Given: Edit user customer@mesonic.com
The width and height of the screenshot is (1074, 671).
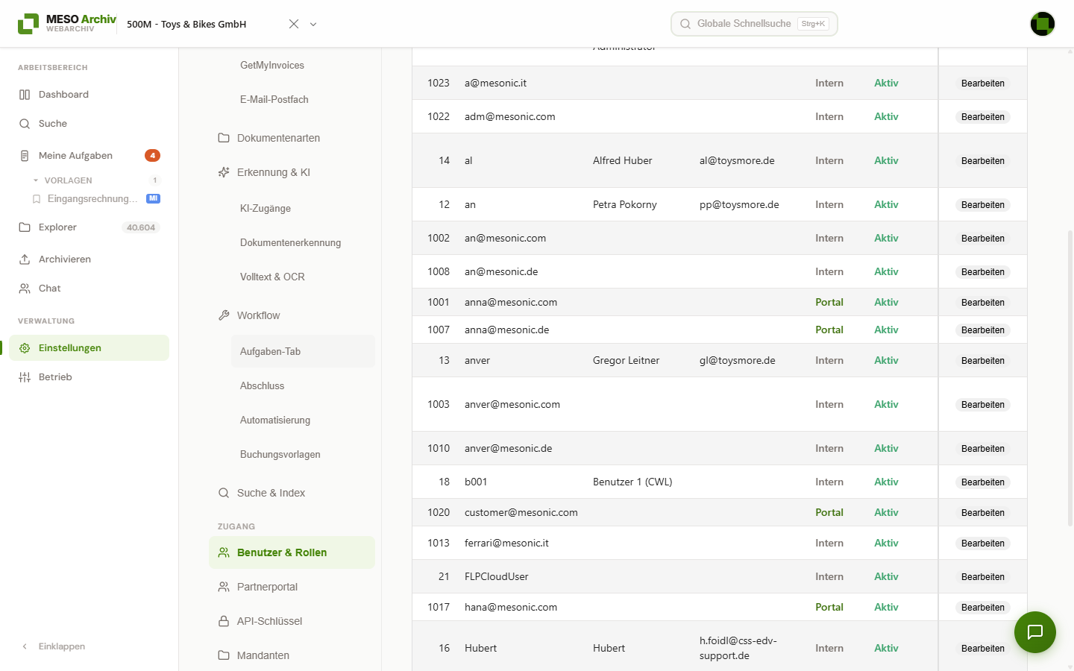Looking at the screenshot, I should point(983,513).
